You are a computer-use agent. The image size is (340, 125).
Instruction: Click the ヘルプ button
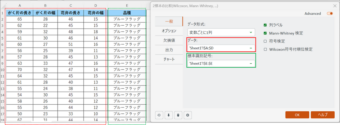322,115
